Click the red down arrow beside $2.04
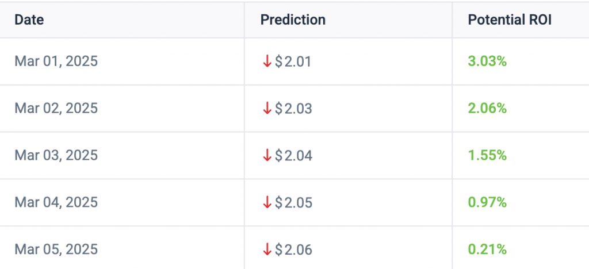This screenshot has height=269, width=589. 267,155
